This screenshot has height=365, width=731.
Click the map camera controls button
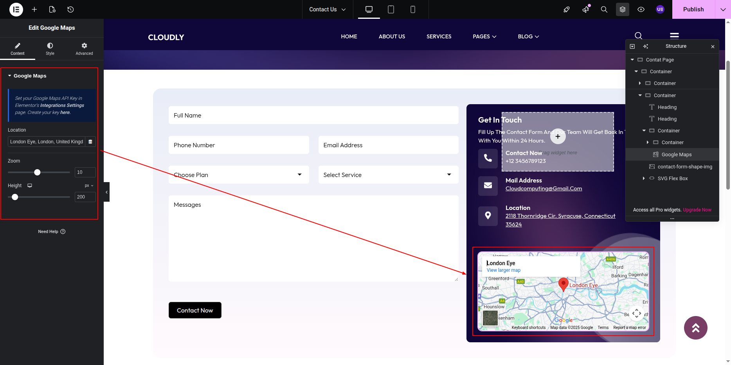coord(637,313)
